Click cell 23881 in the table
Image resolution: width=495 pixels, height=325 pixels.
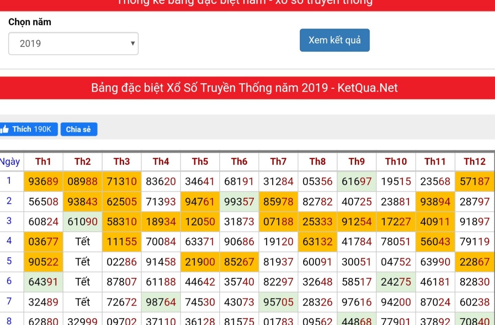pos(396,202)
